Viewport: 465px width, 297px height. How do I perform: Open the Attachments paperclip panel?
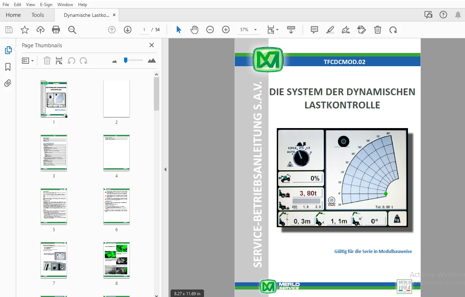tap(8, 83)
